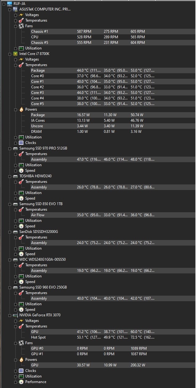Collapse Temperatures node under NVIDIA RTX 3070
The image size is (196, 388).
[16, 326]
